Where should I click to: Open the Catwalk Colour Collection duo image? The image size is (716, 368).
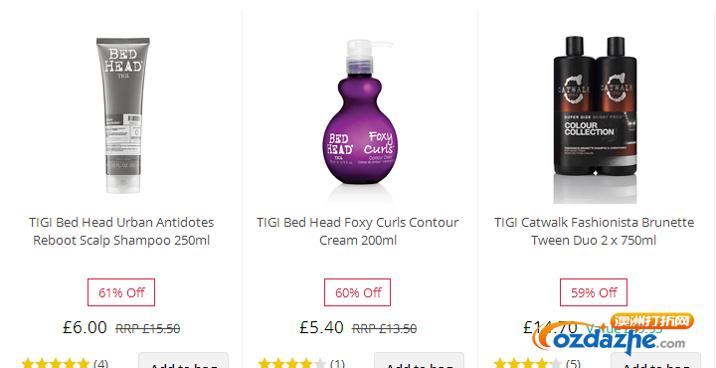pyautogui.click(x=595, y=117)
